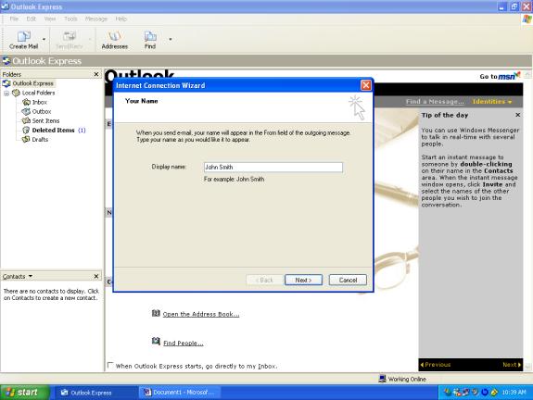Open the Addresses toolbar icon
Screen dimensions: 533x400
[115, 36]
